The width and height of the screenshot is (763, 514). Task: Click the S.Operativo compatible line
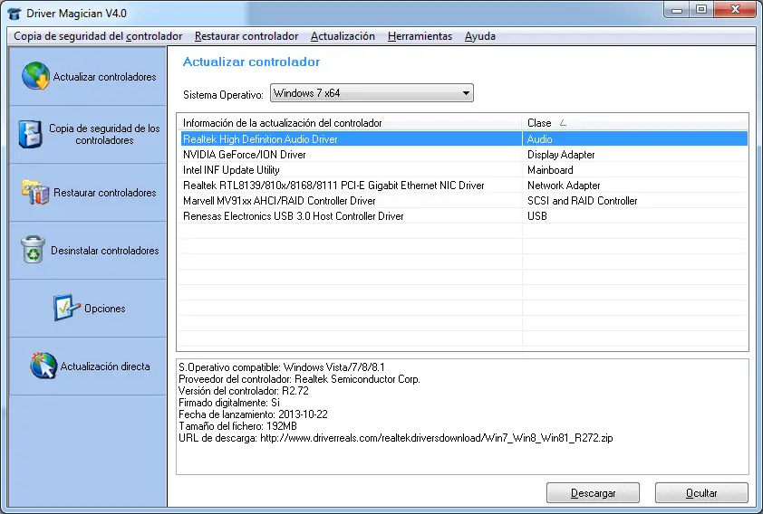point(282,367)
